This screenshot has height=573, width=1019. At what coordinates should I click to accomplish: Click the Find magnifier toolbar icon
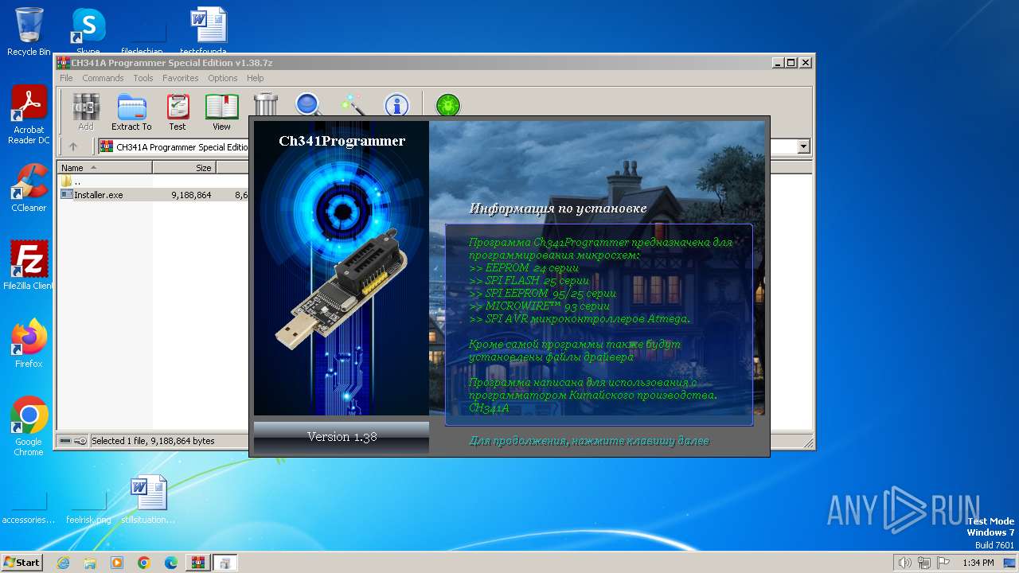click(x=307, y=104)
